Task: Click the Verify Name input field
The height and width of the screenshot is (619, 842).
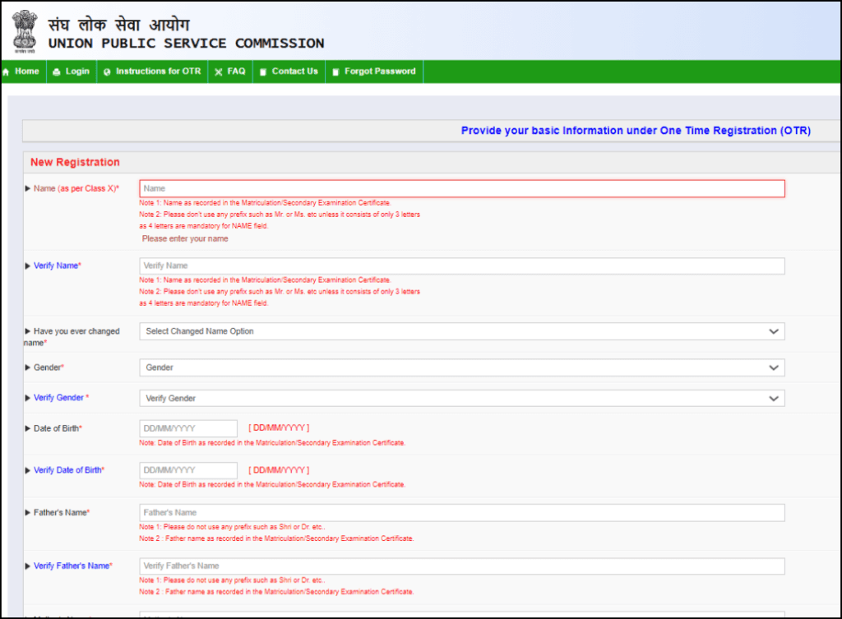Action: tap(460, 266)
